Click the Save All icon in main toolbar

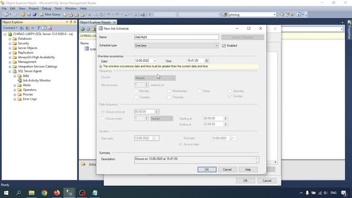(x=35, y=15)
